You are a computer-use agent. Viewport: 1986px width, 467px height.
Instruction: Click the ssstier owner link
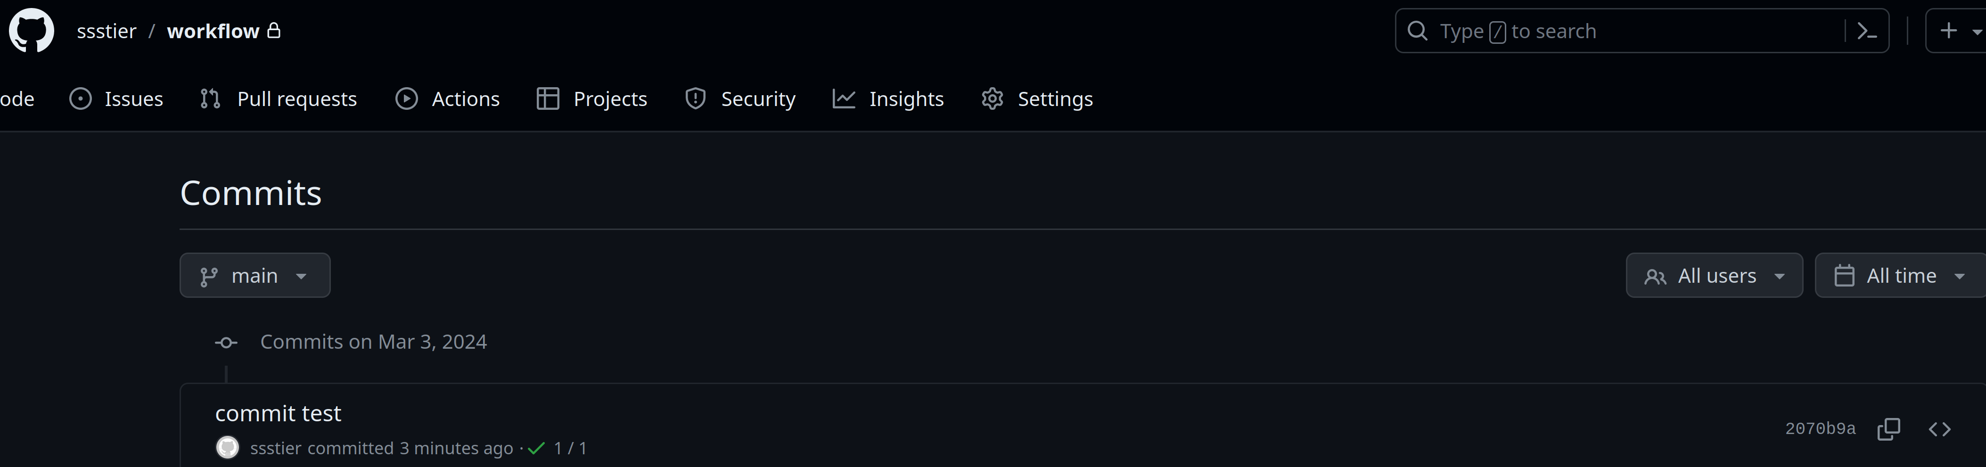[107, 31]
